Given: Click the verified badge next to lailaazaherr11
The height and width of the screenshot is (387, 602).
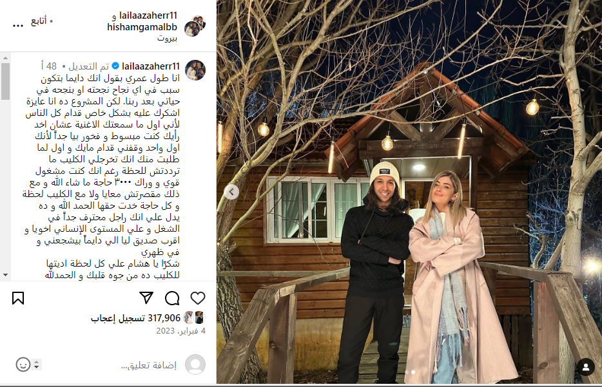Looking at the screenshot, I should click(x=115, y=66).
